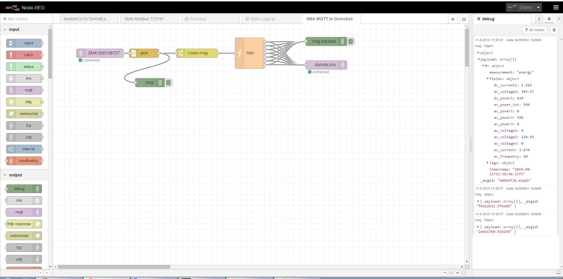Select the json node on canvas

pos(144,53)
